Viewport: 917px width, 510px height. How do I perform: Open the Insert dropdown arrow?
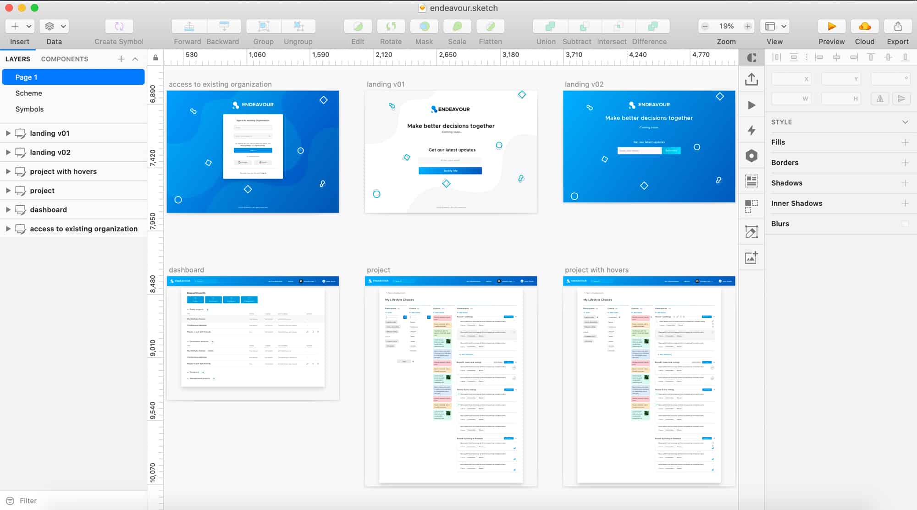[x=29, y=27]
